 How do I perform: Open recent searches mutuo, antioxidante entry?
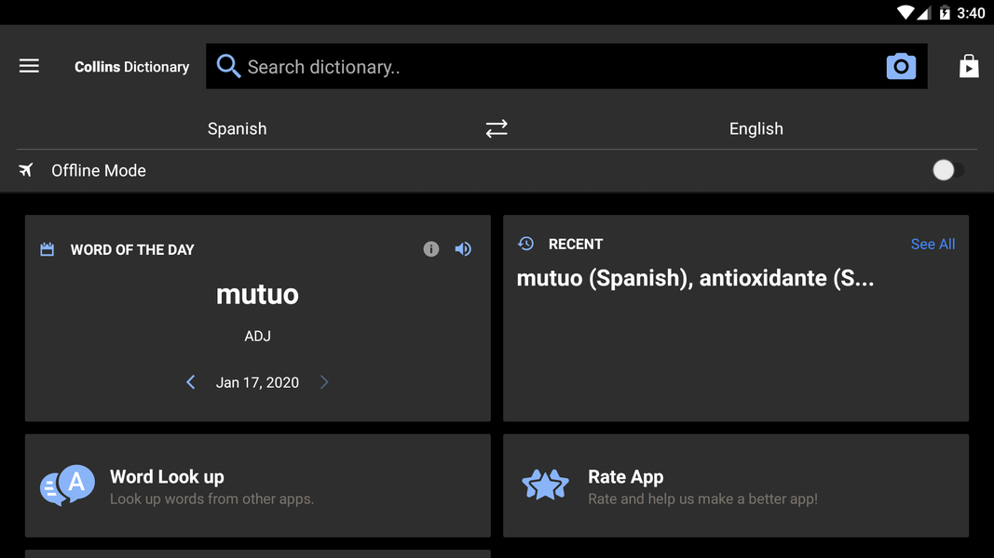[x=695, y=278]
